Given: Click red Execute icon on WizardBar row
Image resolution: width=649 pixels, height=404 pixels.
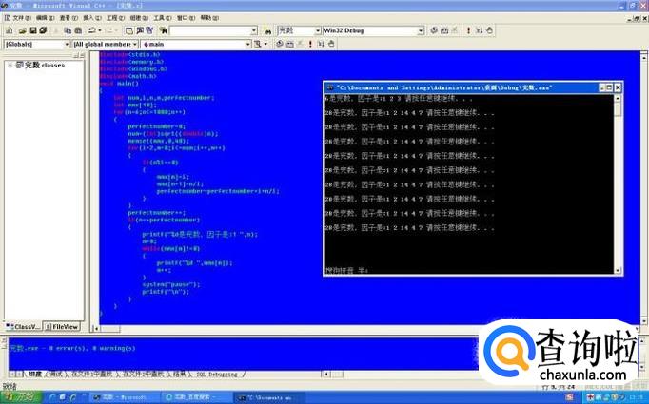Looking at the screenshot, I should point(310,44).
